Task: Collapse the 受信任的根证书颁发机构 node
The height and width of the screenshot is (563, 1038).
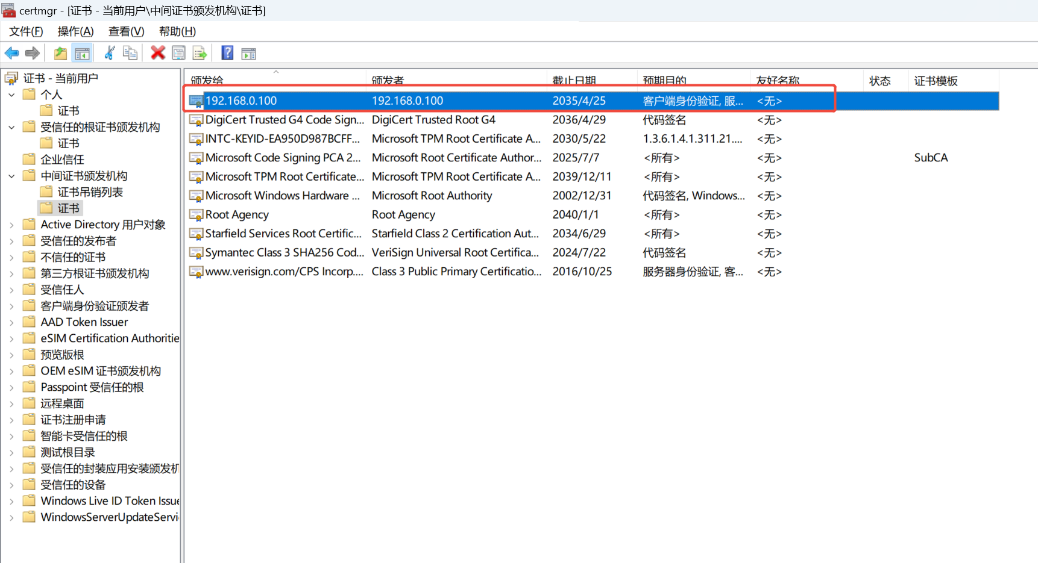Action: [x=11, y=127]
